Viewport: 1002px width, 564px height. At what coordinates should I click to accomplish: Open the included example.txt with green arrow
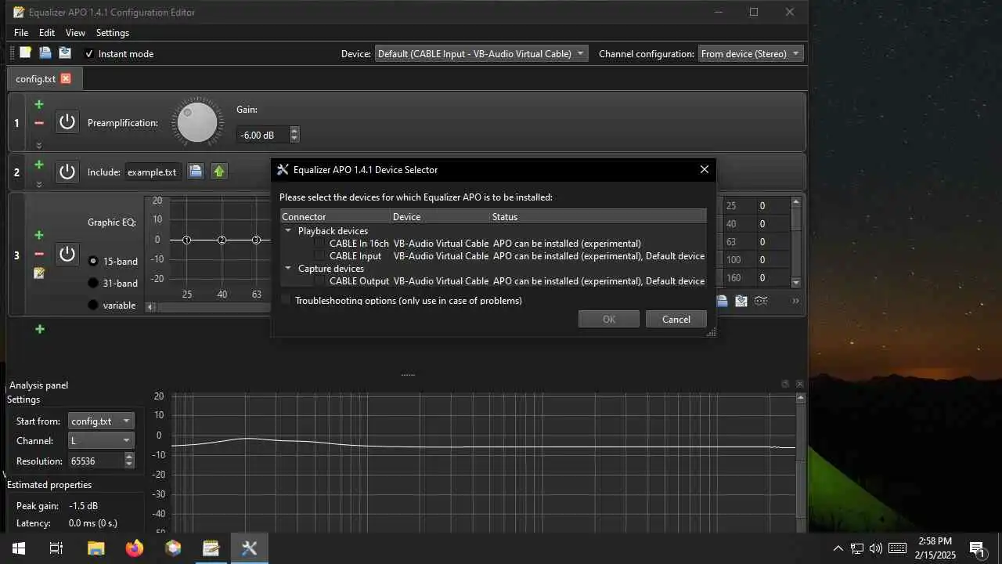tap(219, 172)
